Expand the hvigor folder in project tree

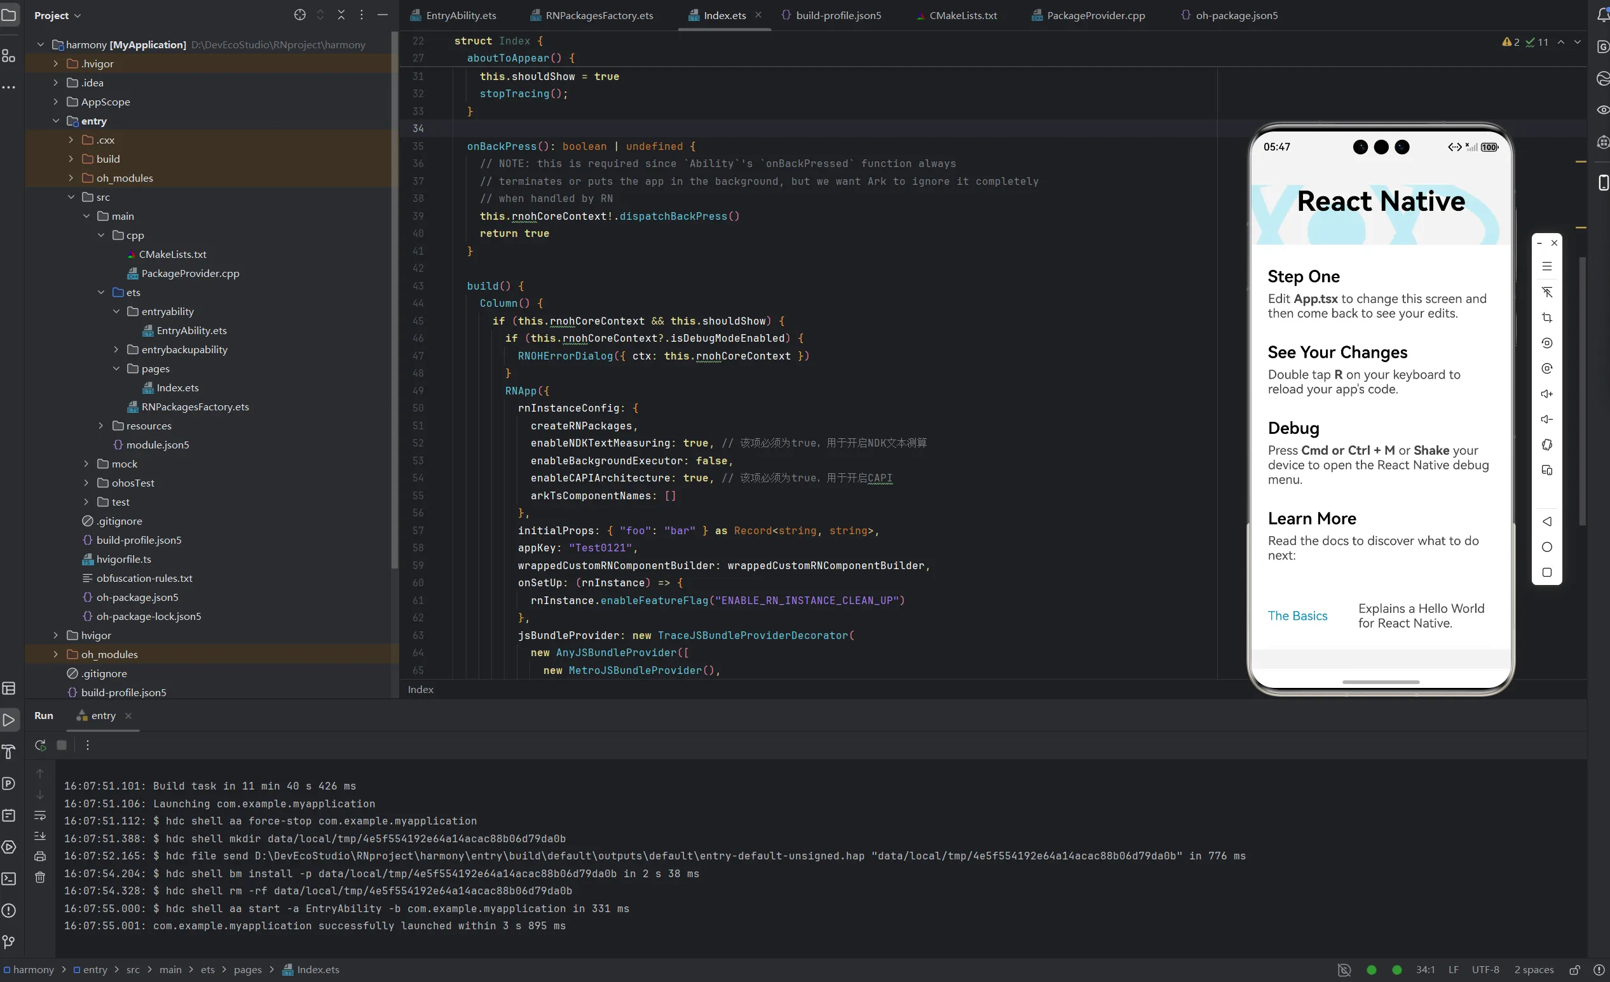[55, 635]
